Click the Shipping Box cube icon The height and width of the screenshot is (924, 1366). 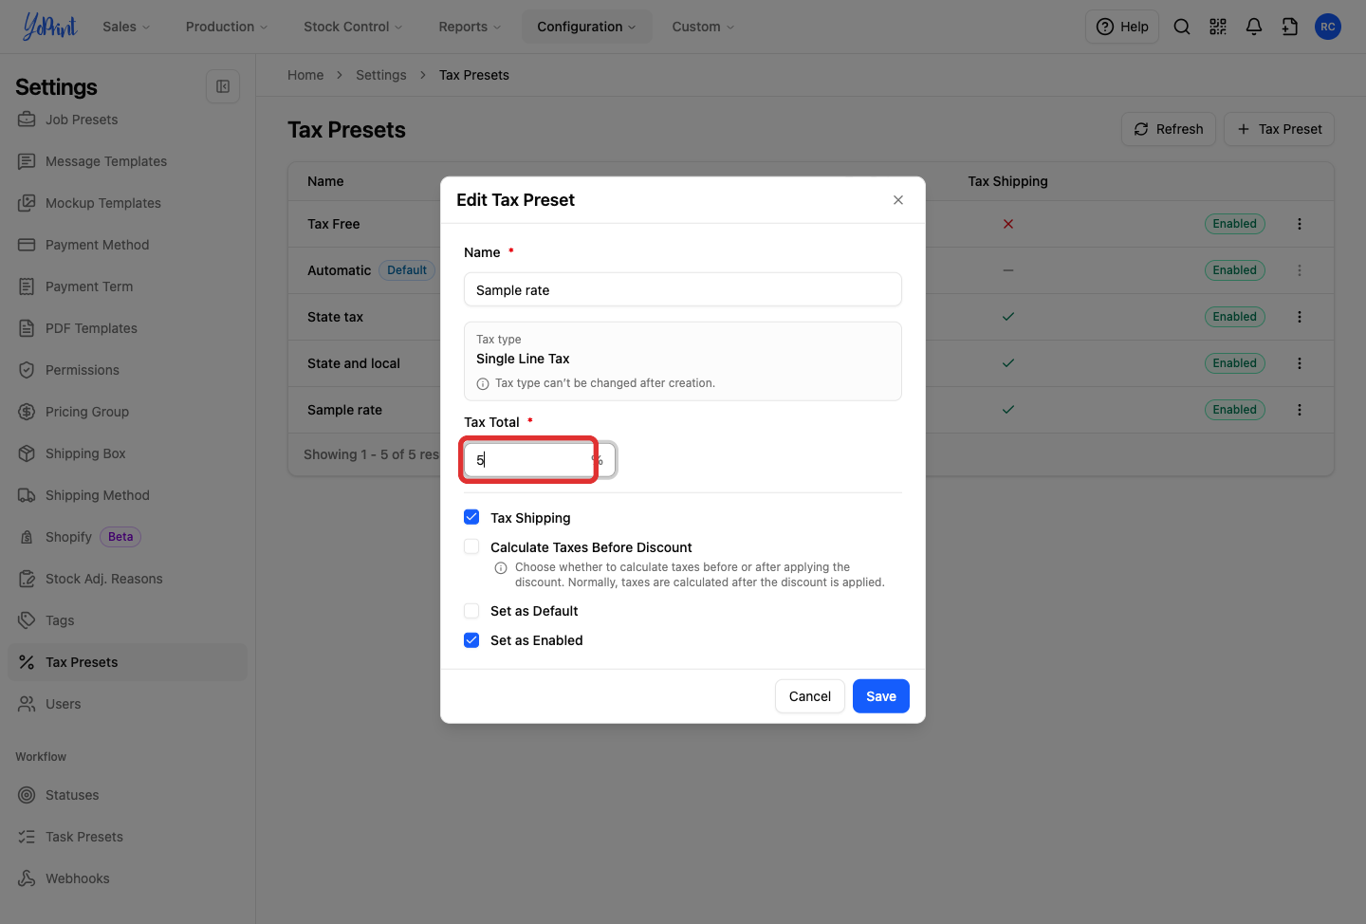27,453
